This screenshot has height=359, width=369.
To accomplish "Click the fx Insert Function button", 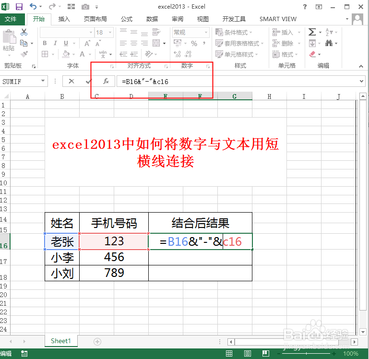I will click(106, 81).
